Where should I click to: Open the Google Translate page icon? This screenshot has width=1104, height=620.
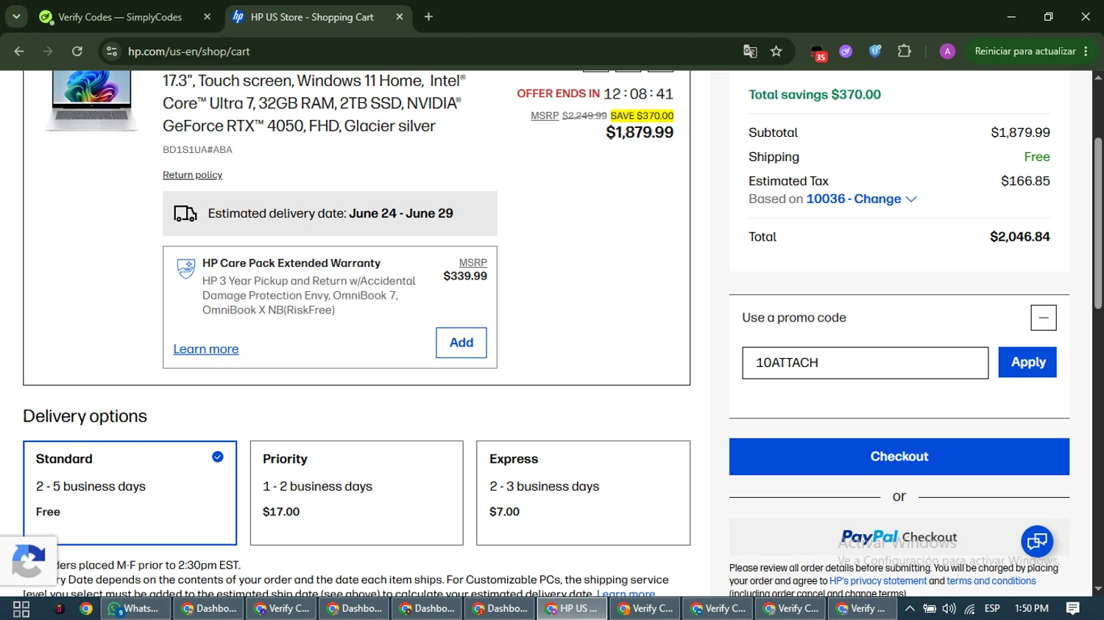(x=750, y=51)
